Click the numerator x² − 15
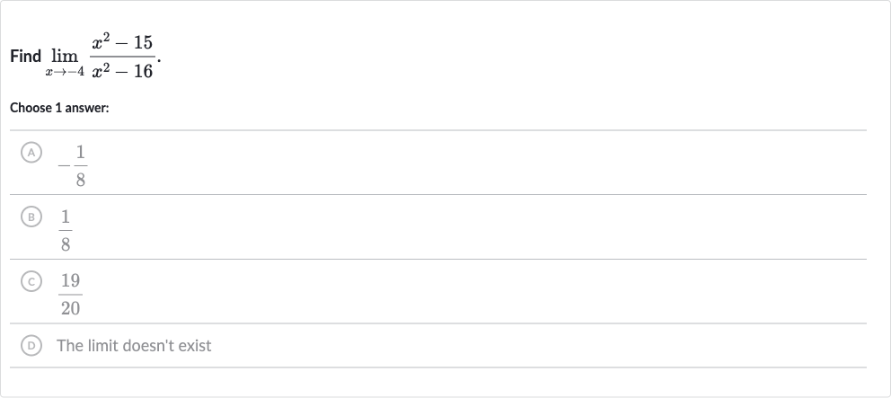 122,42
